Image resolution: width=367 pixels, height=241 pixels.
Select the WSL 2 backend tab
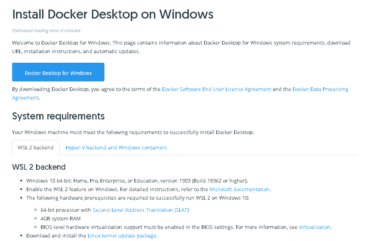point(36,148)
